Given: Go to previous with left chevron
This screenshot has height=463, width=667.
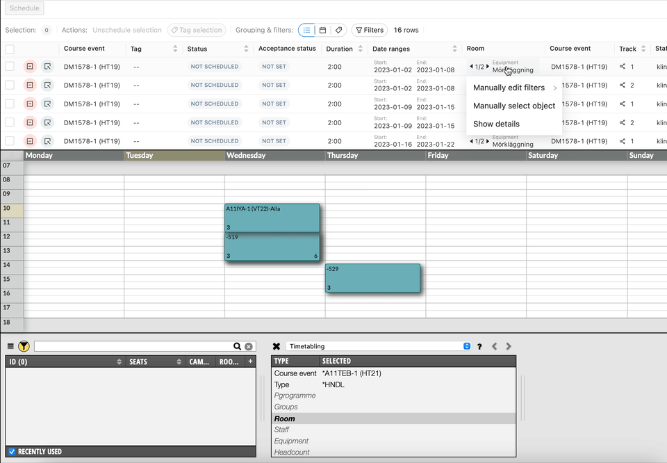Looking at the screenshot, I should (494, 346).
